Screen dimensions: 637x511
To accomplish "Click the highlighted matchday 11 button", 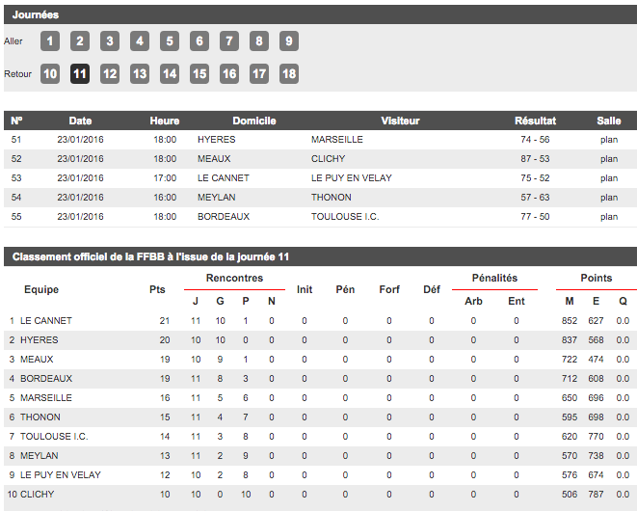I will tap(80, 74).
